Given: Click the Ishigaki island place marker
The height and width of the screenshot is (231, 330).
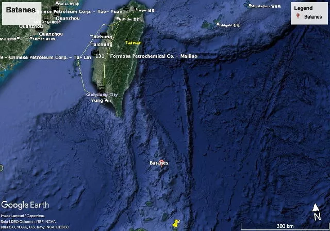Looking at the screenshot, I should click(x=218, y=24).
